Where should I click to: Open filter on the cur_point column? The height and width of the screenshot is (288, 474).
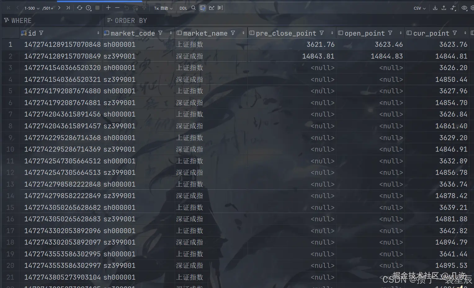455,33
